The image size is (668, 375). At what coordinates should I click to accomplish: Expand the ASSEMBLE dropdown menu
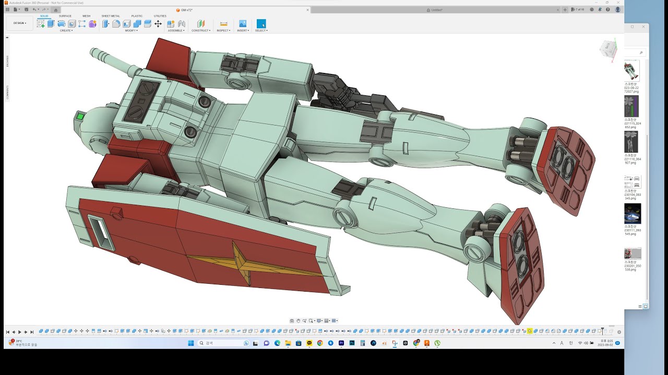click(x=176, y=31)
